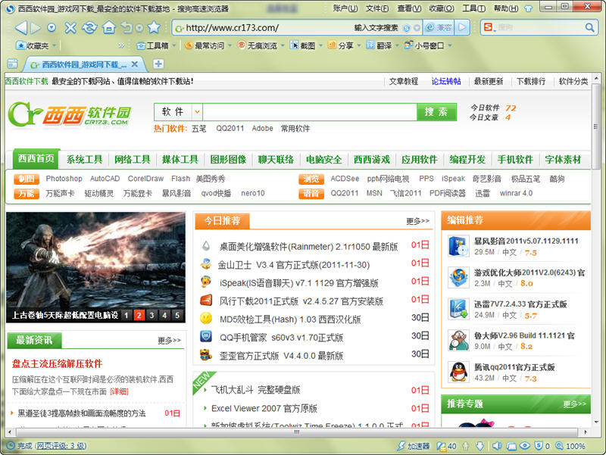Image resolution: width=606 pixels, height=455 pixels.
Task: Expand the 分享 share dropdown
Action: pyautogui.click(x=359, y=45)
